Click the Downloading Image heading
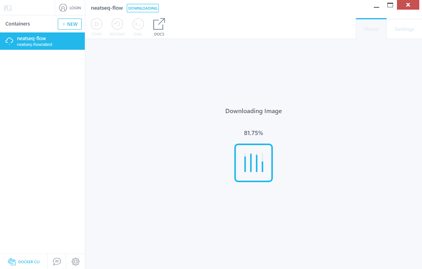The width and height of the screenshot is (422, 269). 254,111
